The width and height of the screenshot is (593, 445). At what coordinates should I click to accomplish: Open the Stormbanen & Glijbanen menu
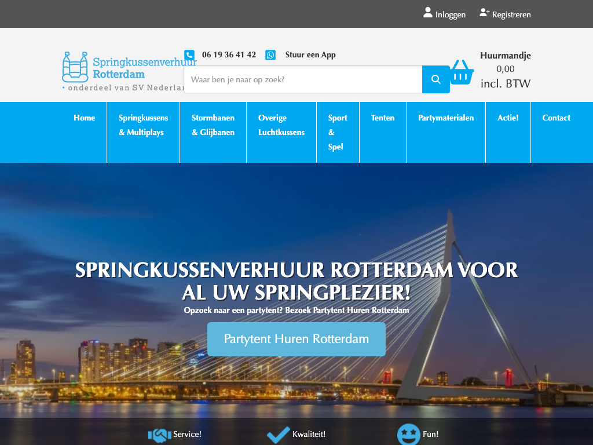click(x=213, y=125)
